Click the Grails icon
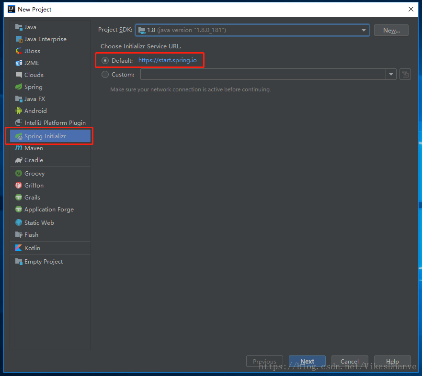 pyautogui.click(x=19, y=198)
